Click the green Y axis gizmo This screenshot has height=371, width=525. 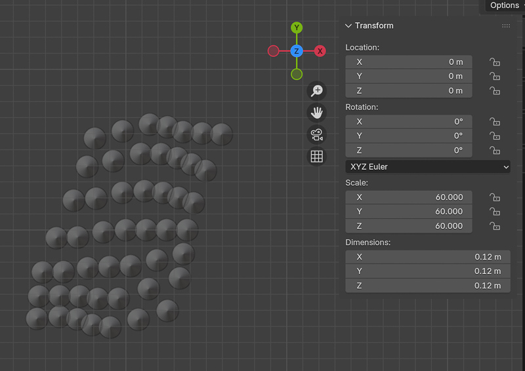coord(297,28)
